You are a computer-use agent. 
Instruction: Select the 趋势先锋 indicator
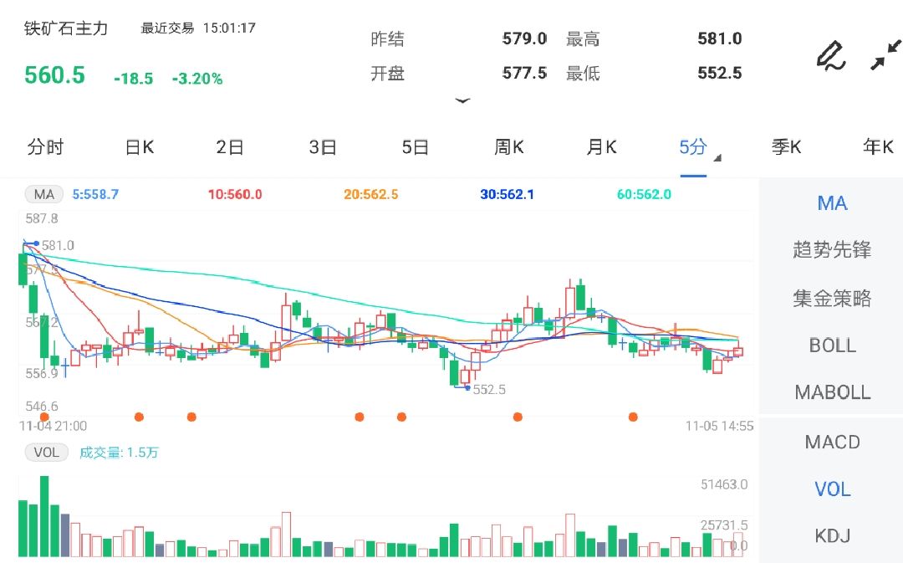click(832, 249)
